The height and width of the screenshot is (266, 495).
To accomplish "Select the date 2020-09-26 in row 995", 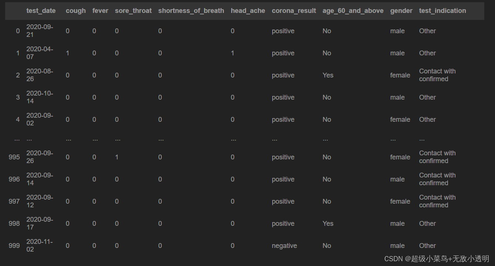I will tap(40, 157).
